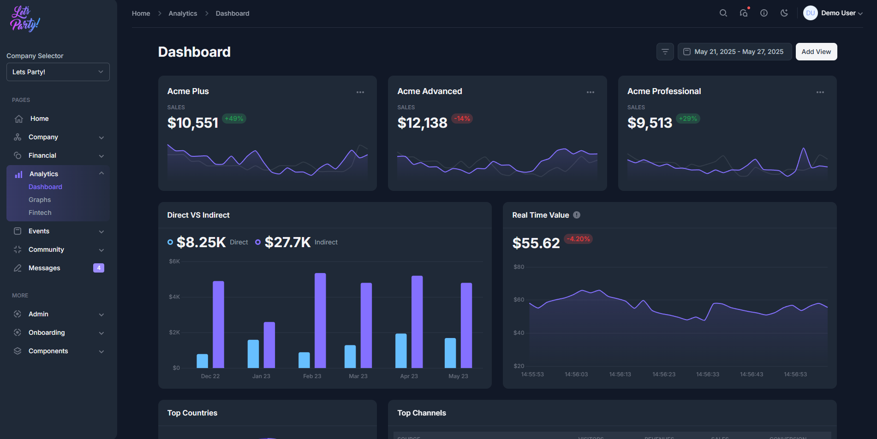
Task: Click the Messages badge showing 4
Action: 99,268
